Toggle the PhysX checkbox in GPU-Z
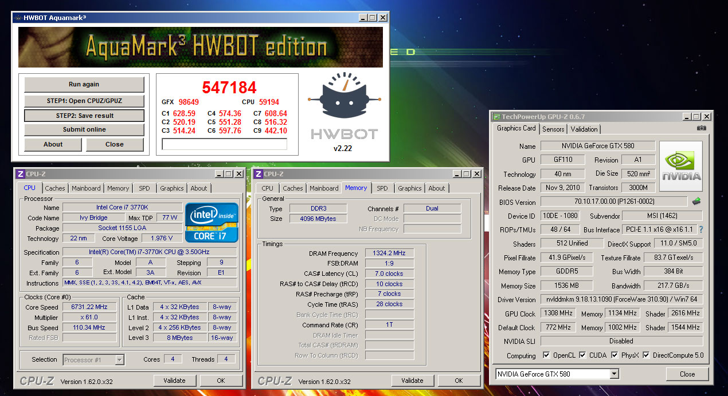 point(615,355)
